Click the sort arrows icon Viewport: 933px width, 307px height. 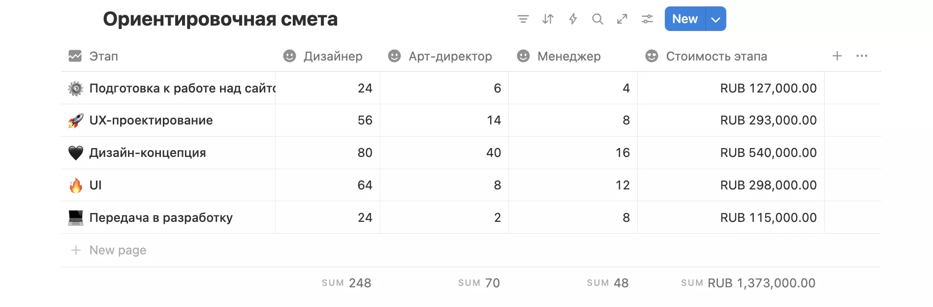[x=548, y=19]
